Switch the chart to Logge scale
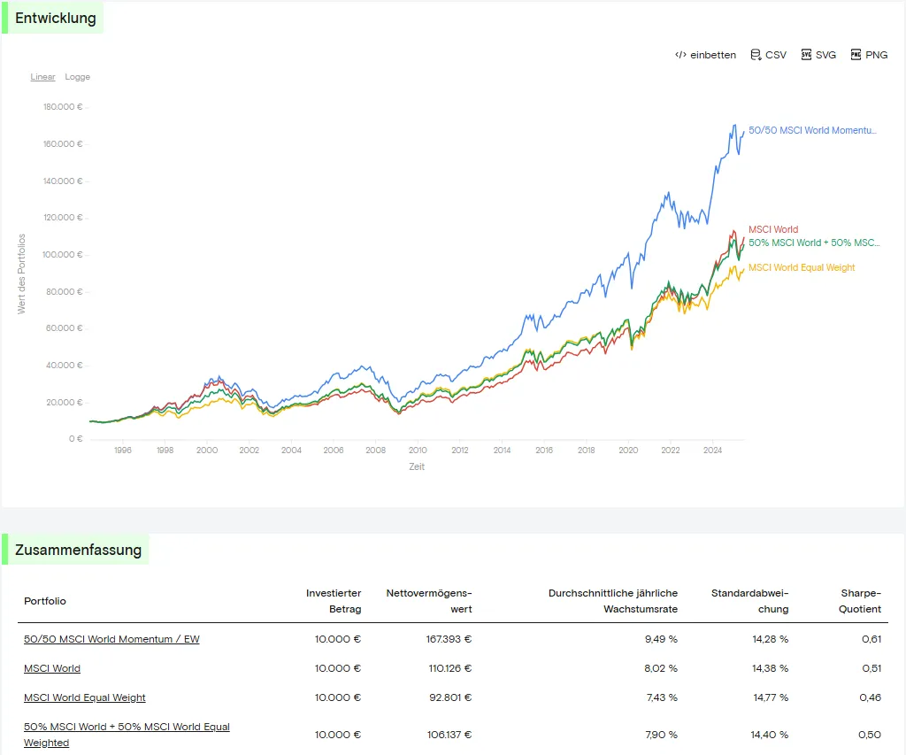 78,77
